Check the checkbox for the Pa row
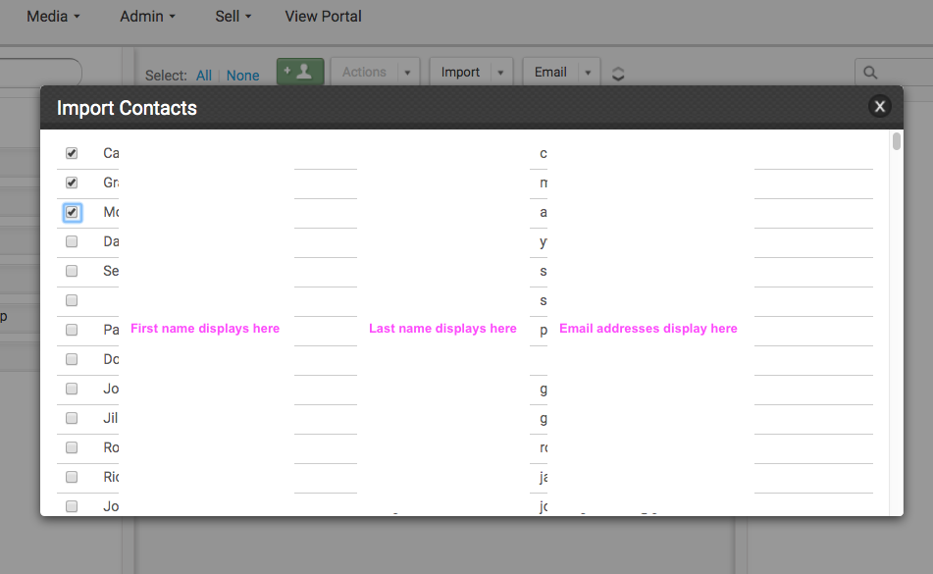Image resolution: width=933 pixels, height=574 pixels. pos(72,330)
